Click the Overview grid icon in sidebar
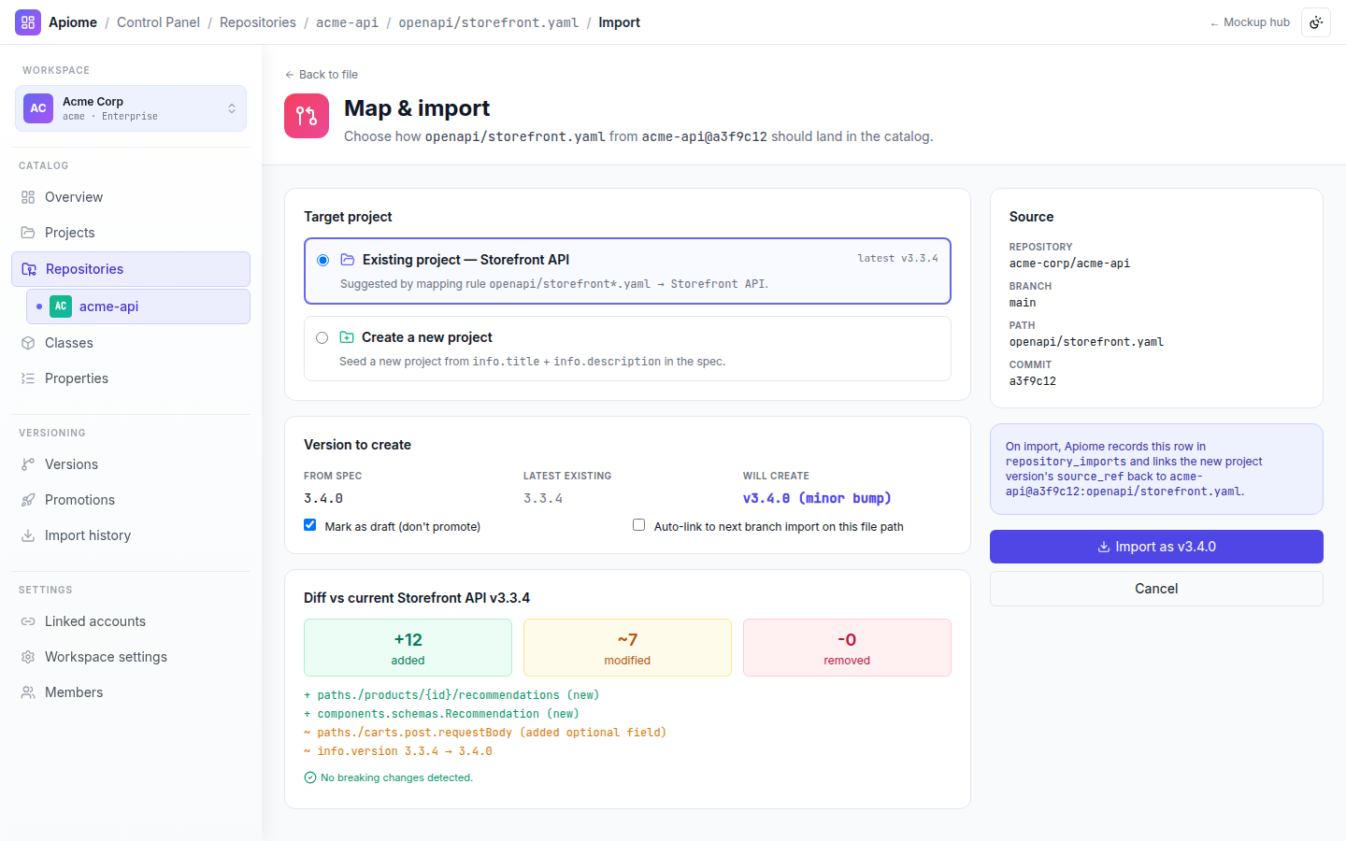This screenshot has height=841, width=1346. coord(28,197)
